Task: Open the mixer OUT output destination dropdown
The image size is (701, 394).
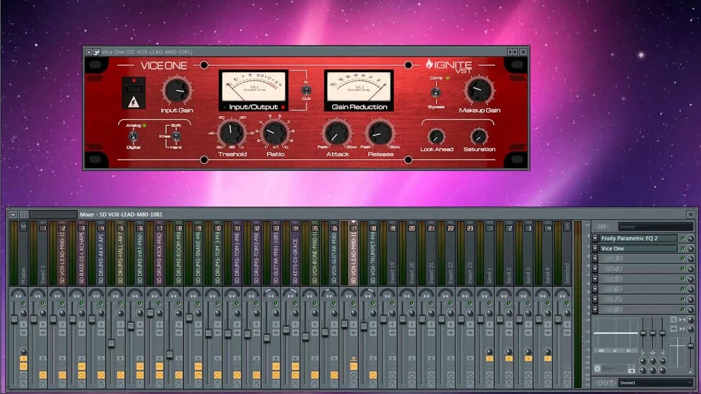Action: click(x=656, y=383)
